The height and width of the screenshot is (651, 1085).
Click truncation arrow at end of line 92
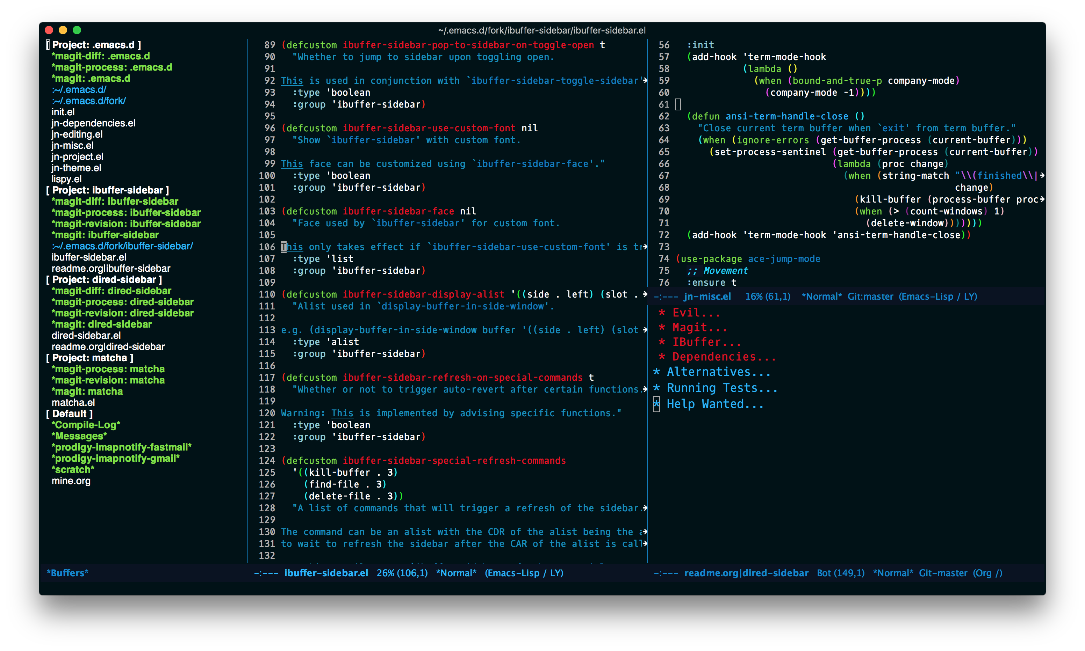coord(645,80)
